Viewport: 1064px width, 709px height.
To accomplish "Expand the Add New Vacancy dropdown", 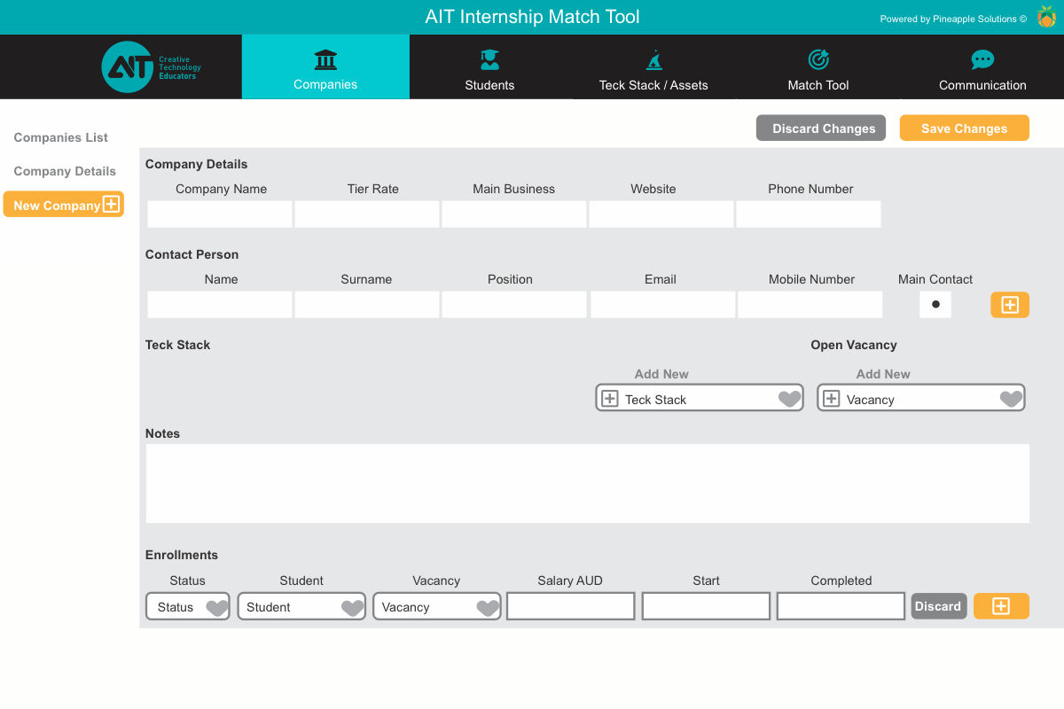I will [x=920, y=399].
